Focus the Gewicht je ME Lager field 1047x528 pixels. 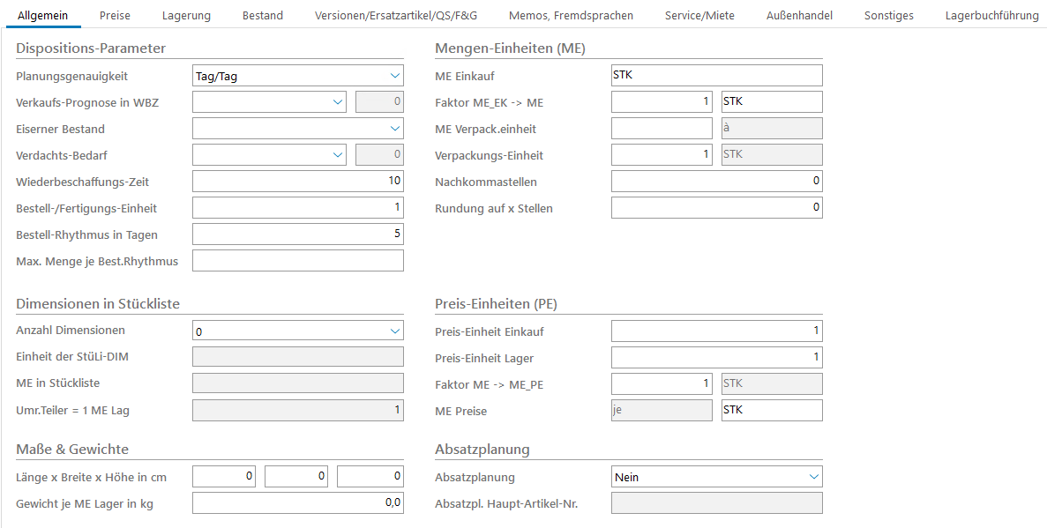coord(297,503)
